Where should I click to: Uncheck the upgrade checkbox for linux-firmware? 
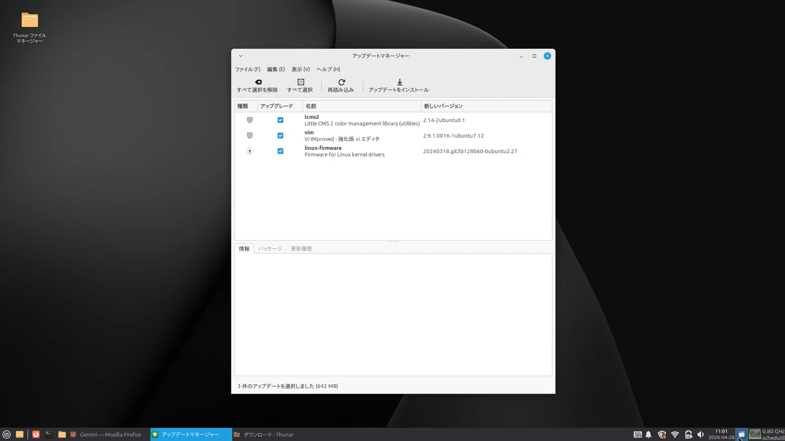tap(280, 151)
